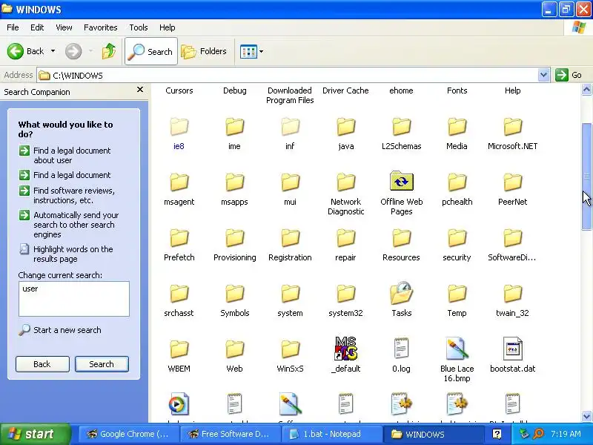Click the orange magnifier system tray icon
The height and width of the screenshot is (445, 593).
tap(538, 434)
